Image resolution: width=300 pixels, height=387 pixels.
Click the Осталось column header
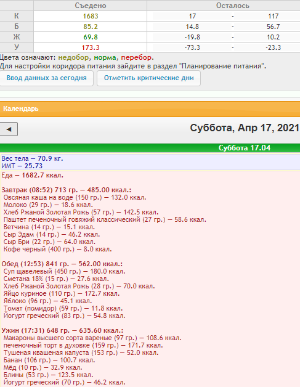tap(232, 6)
